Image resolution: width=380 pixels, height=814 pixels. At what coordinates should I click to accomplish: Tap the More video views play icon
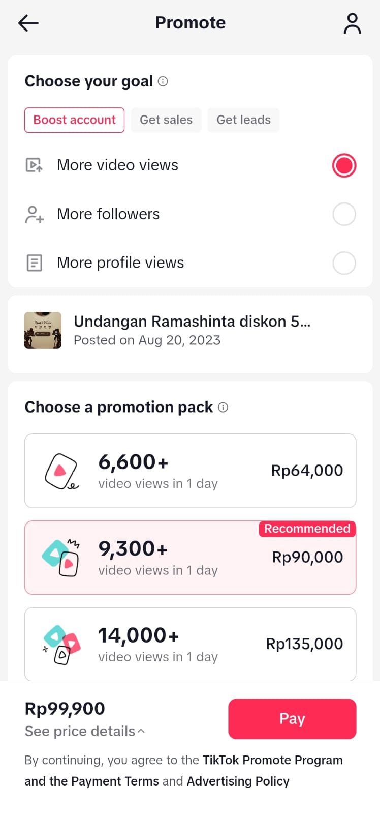[34, 165]
